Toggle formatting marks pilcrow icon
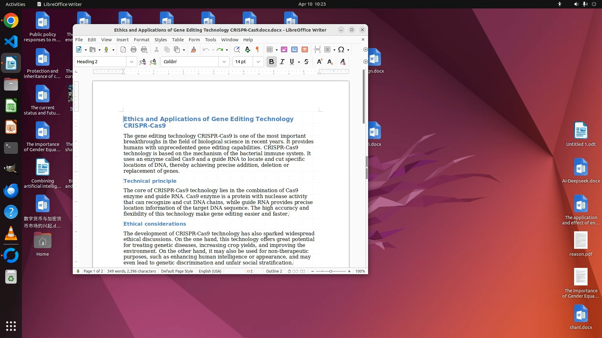This screenshot has height=338, width=602. (257, 50)
